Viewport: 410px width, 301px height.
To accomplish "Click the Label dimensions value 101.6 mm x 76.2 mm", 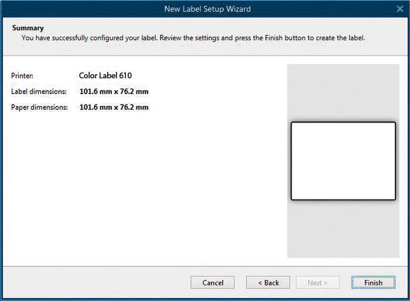I will pyautogui.click(x=114, y=92).
